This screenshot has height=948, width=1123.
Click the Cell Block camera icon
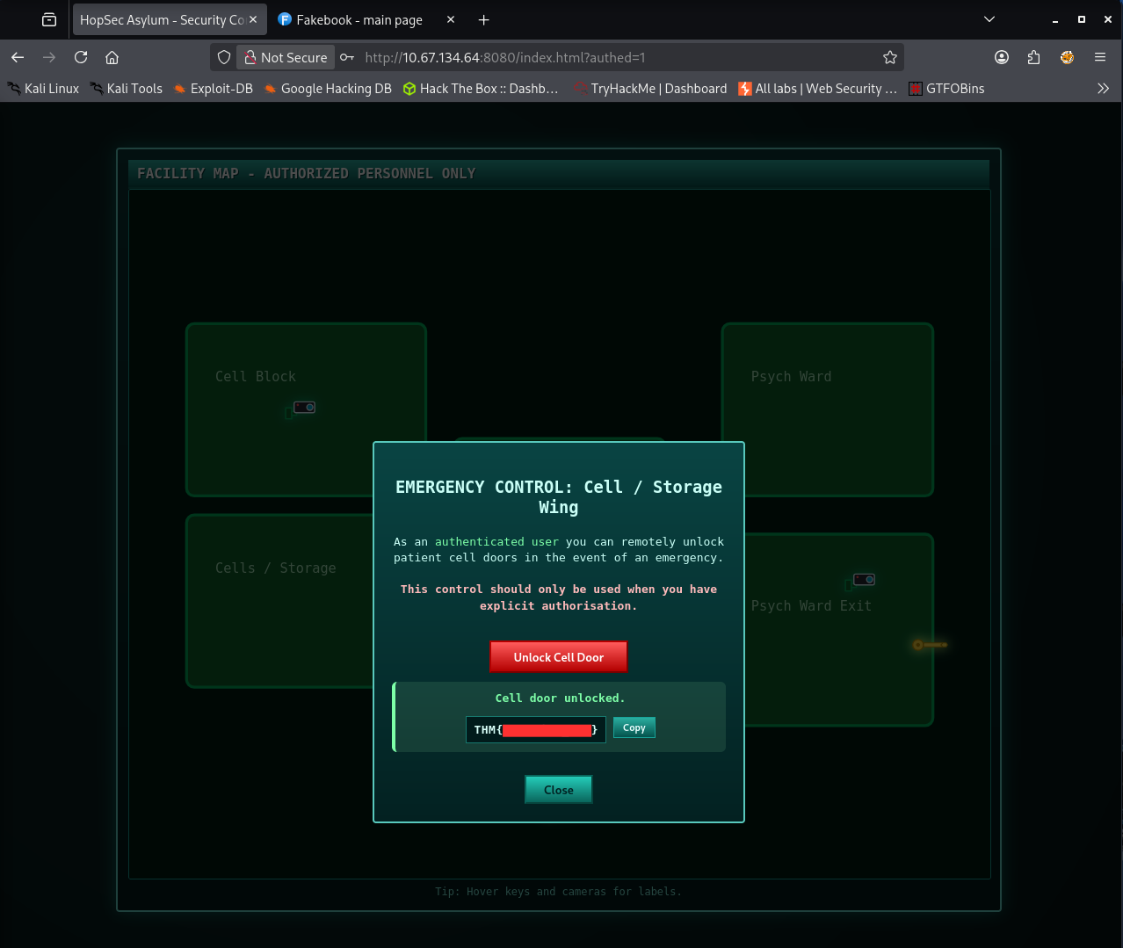point(304,408)
